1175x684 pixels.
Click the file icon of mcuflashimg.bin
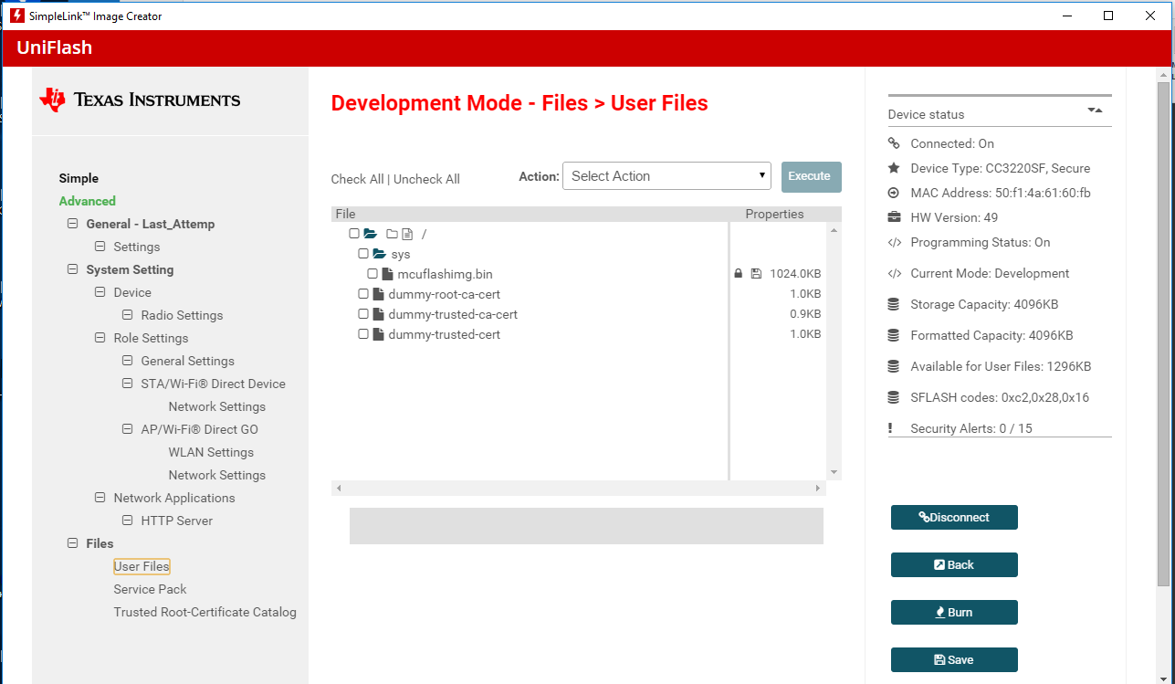(387, 274)
